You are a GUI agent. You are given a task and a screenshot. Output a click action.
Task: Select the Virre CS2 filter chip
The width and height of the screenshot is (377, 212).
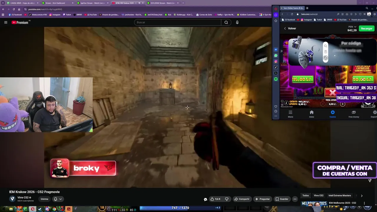(x=318, y=196)
